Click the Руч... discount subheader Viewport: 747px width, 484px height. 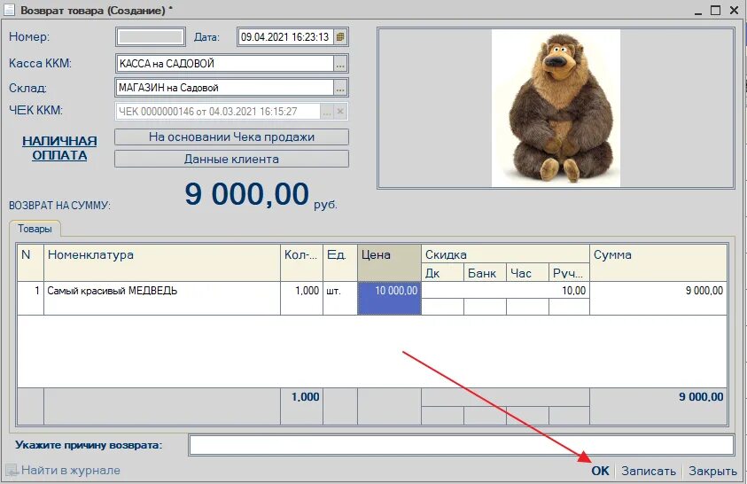click(569, 273)
